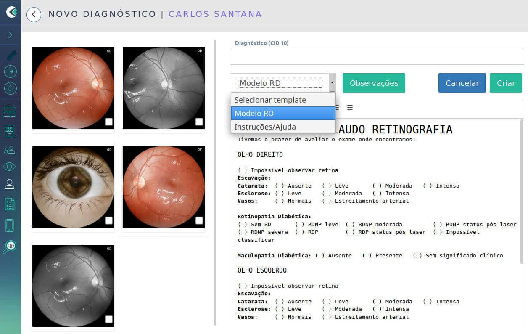Click the report editor vertical scrollbar

click(x=522, y=191)
